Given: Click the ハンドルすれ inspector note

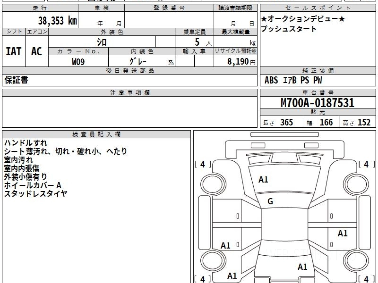Looking at the screenshot, I should point(26,143).
